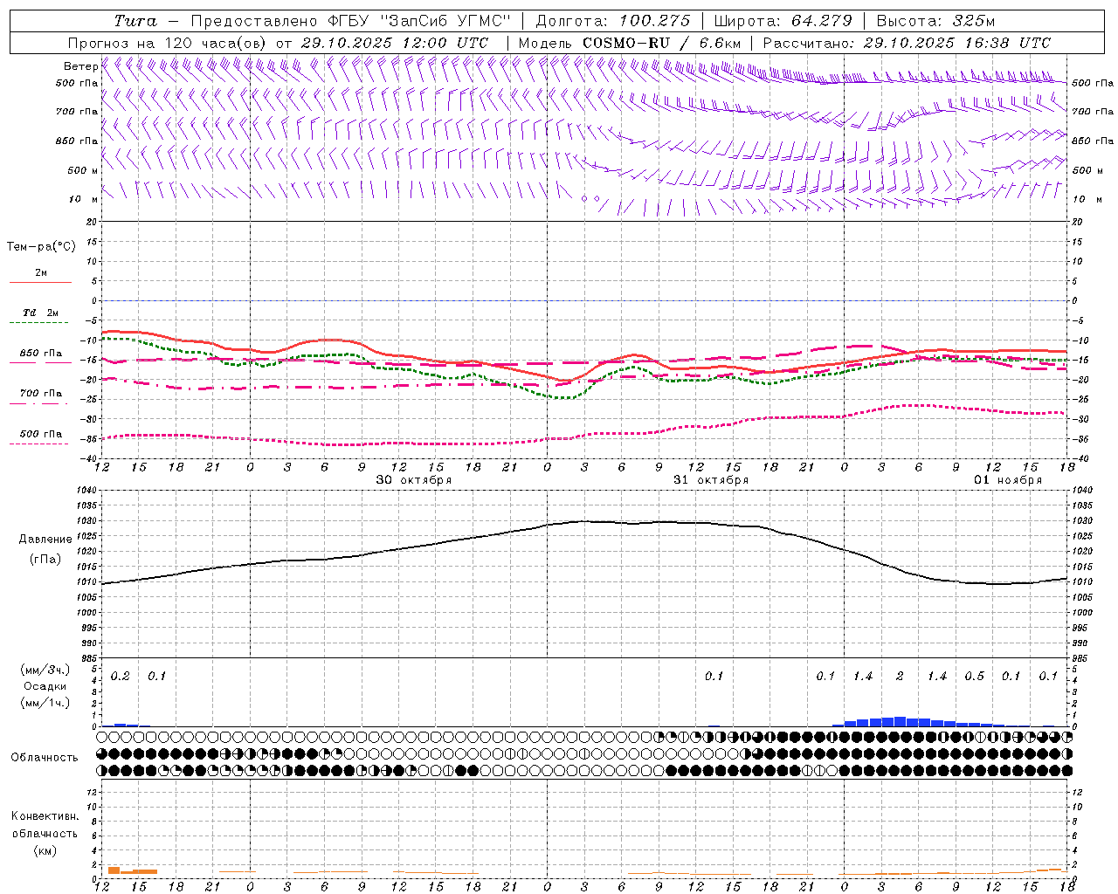Click the "(мм/3ч.)" precipitation unit label
This screenshot has width=1118, height=894.
(45, 670)
